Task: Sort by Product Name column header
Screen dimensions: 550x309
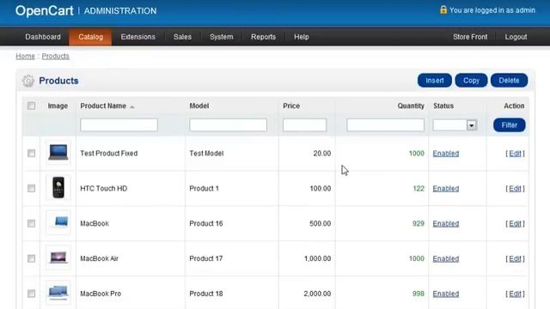Action: (x=103, y=106)
